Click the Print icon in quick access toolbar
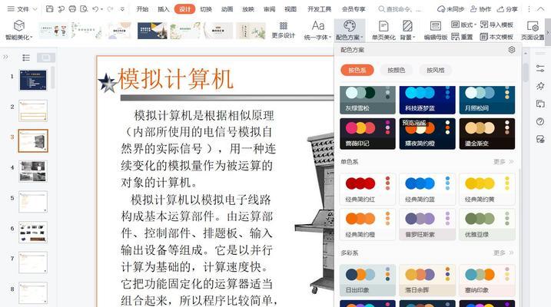Image resolution: width=551 pixels, height=307 pixels. [x=72, y=9]
